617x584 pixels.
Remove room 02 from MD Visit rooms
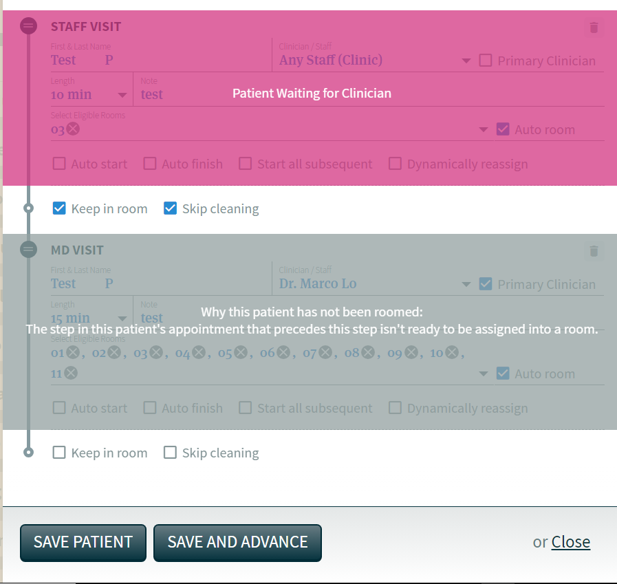[114, 352]
